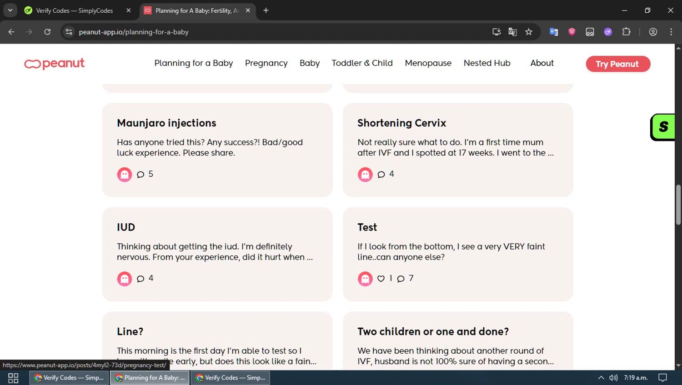The width and height of the screenshot is (682, 385).
Task: Expand the tab search dropdown arrow
Action: [10, 10]
